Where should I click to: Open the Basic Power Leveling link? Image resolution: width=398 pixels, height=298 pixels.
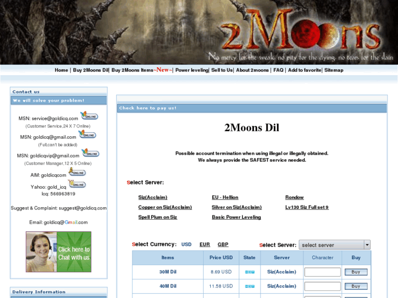tap(237, 217)
